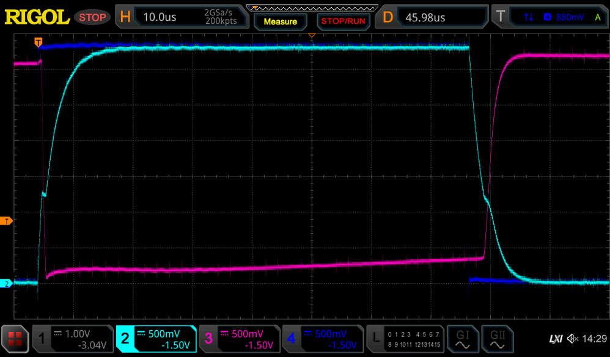Viewport: 610px width, 357px height.
Task: Click channel 1 offset -3.04V
Action: 92,345
